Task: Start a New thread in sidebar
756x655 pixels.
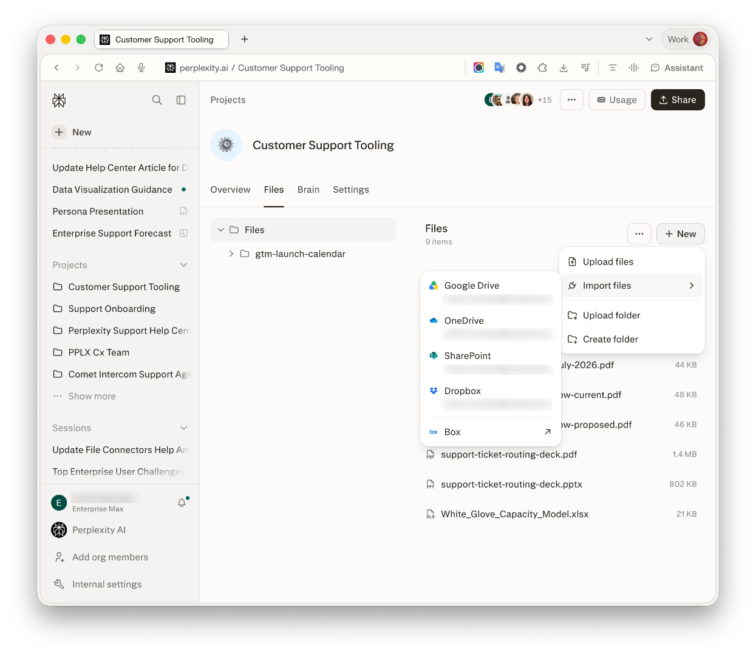Action: tap(72, 132)
